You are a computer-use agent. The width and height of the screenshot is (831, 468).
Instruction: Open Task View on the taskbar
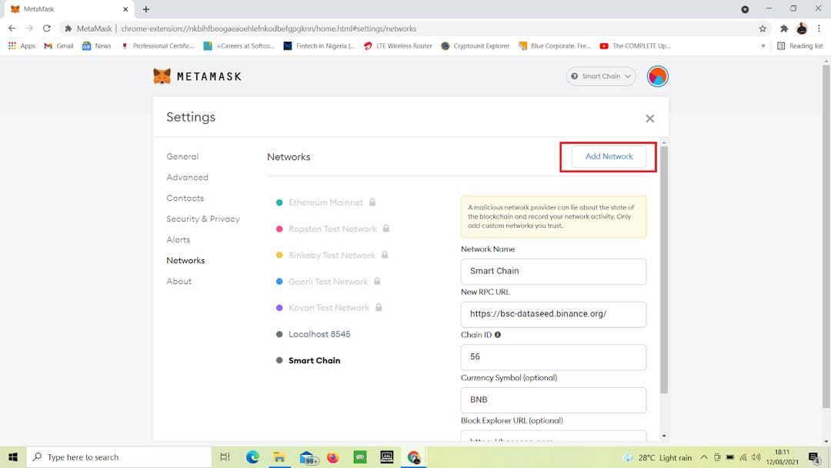click(225, 457)
